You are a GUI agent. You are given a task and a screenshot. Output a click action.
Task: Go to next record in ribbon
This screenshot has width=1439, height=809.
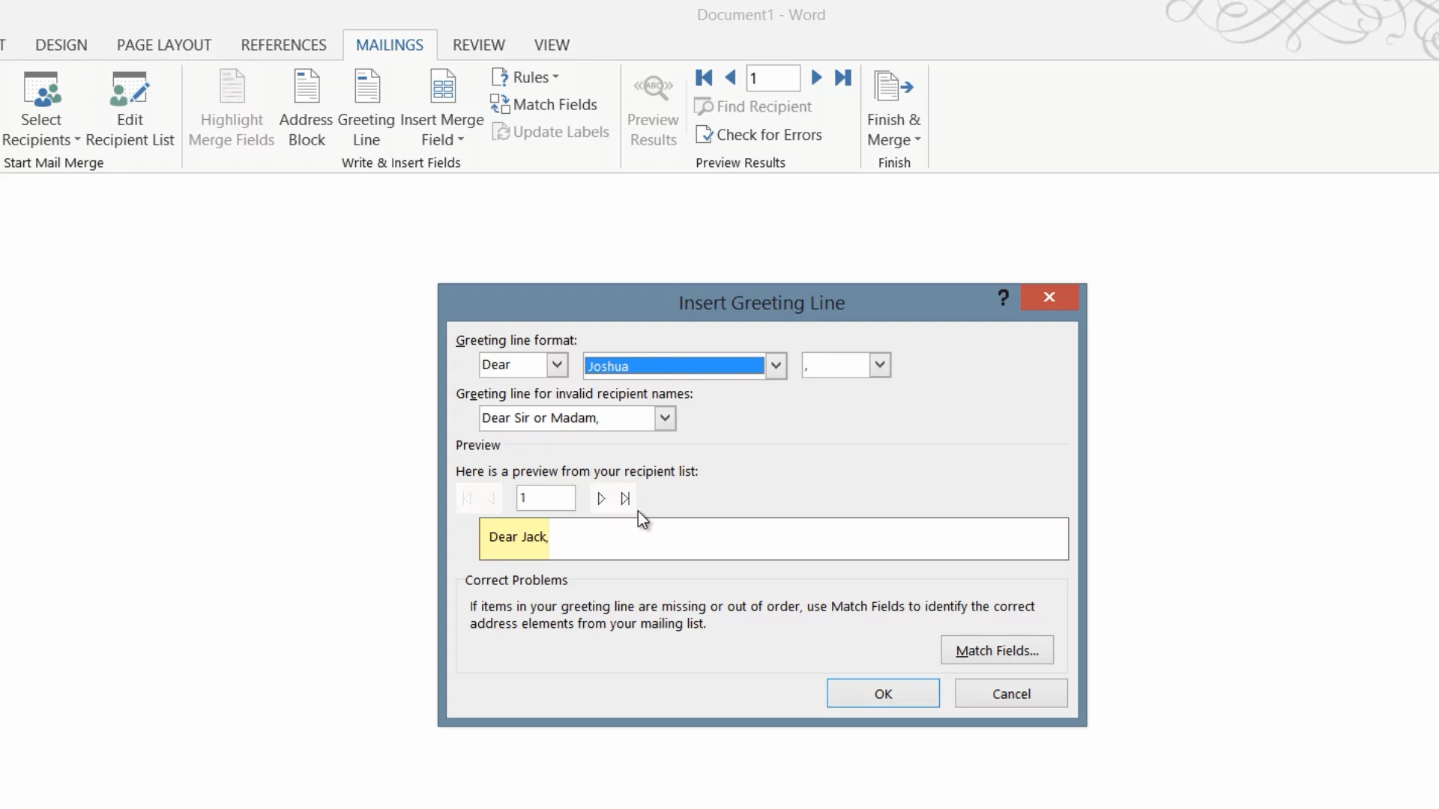[x=817, y=78]
